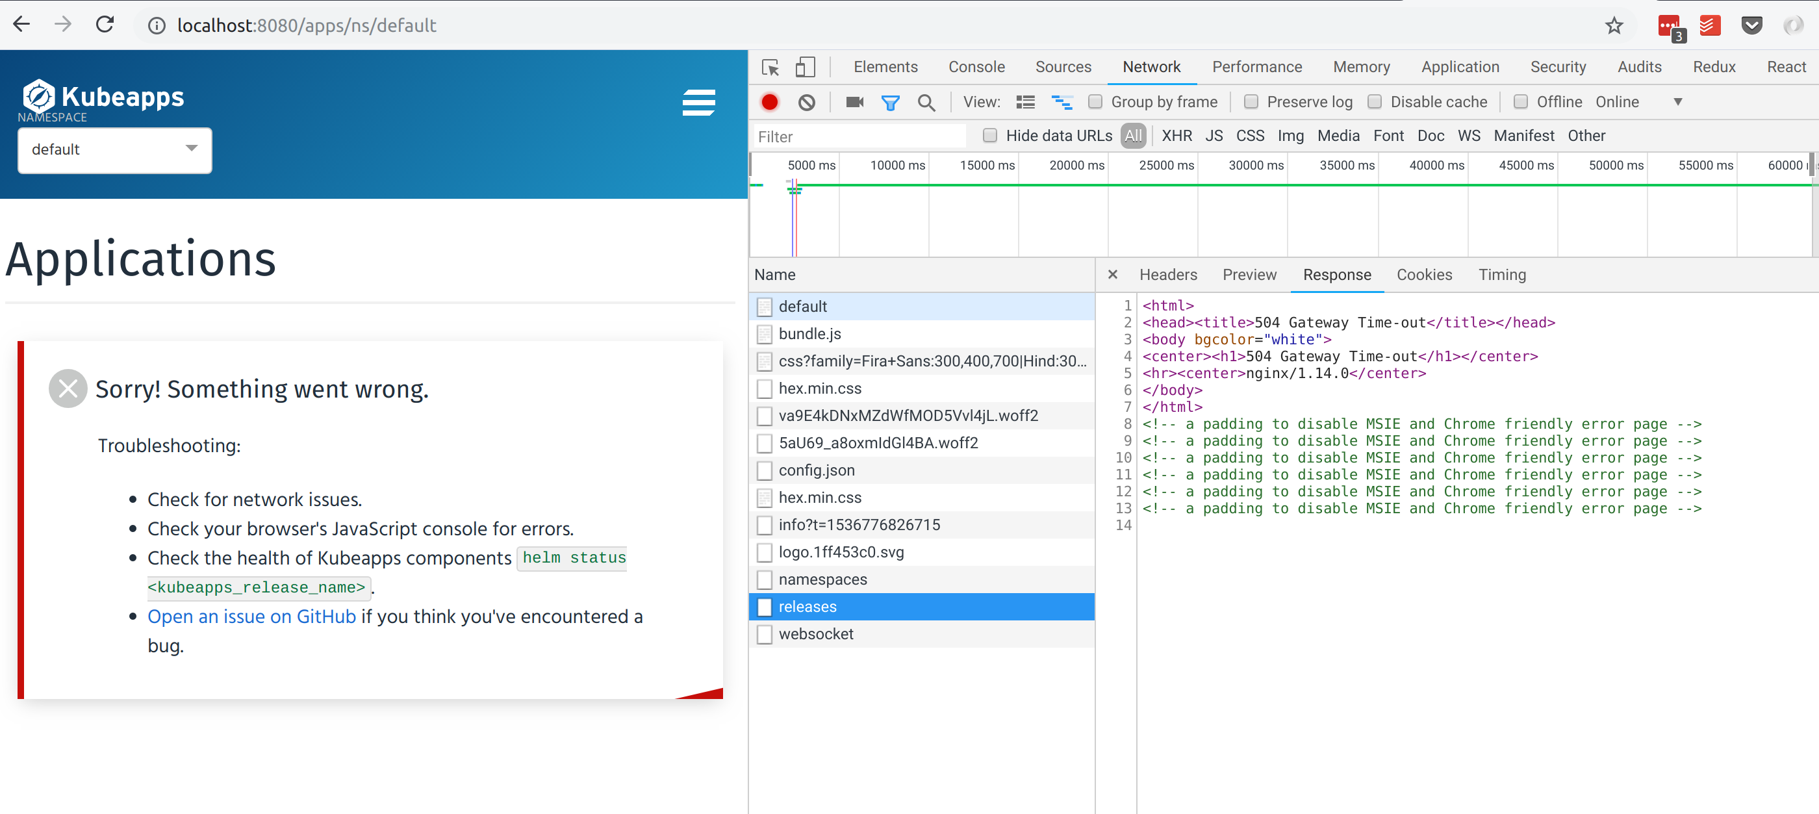Open the Headers tab for releases request
This screenshot has height=814, width=1819.
[x=1168, y=275]
